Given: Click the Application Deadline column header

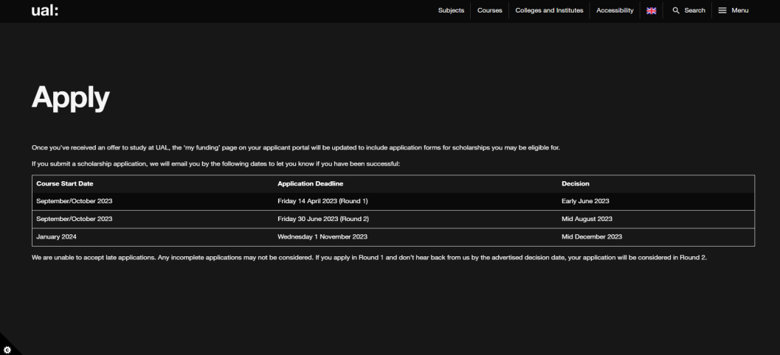Looking at the screenshot, I should (x=311, y=183).
